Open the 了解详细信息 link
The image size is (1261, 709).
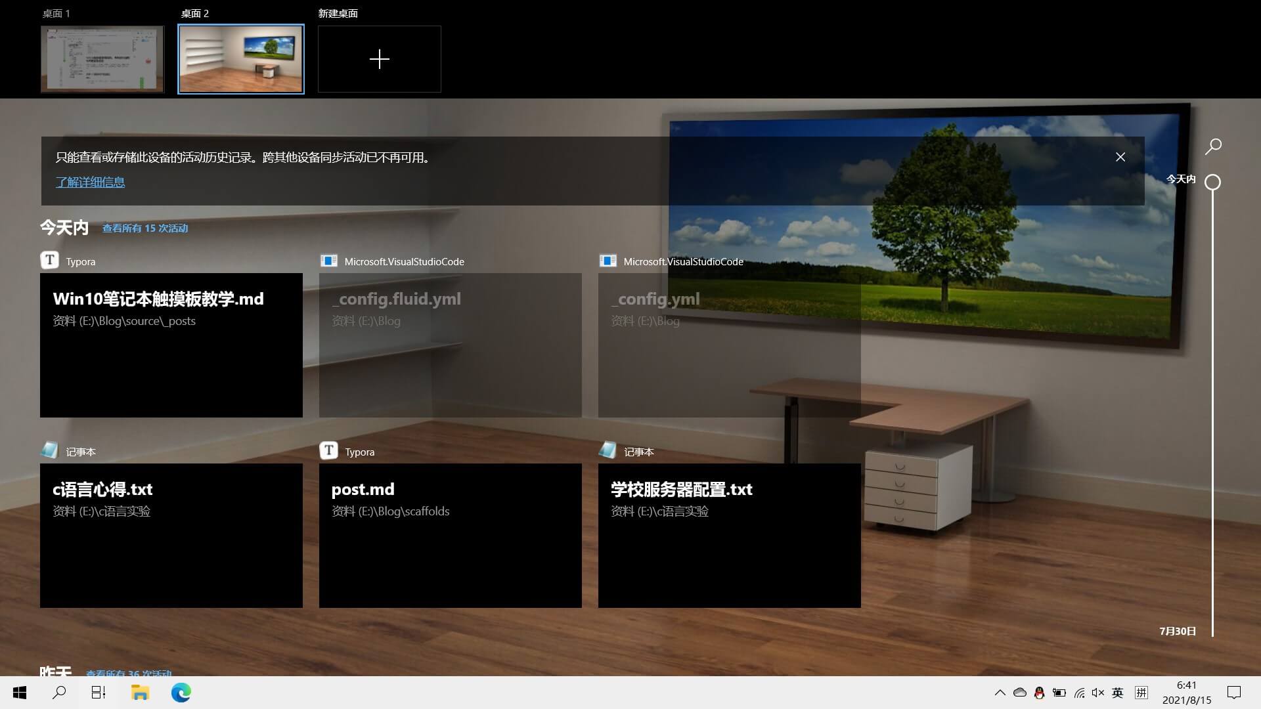coord(90,183)
